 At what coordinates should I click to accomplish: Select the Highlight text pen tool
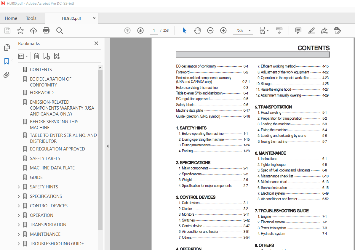point(311,31)
